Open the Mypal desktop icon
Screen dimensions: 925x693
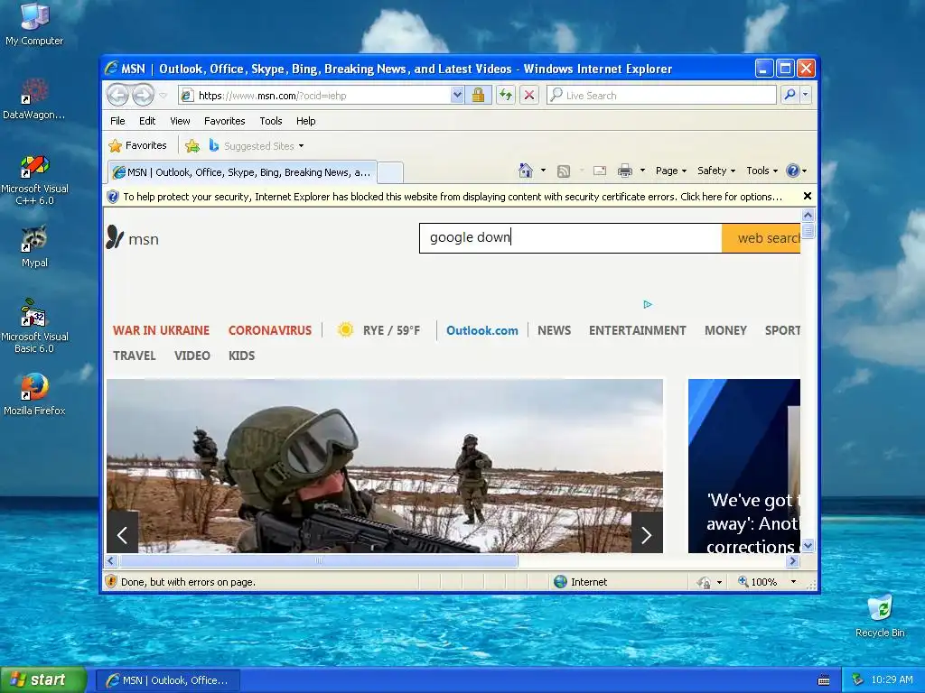tap(34, 246)
